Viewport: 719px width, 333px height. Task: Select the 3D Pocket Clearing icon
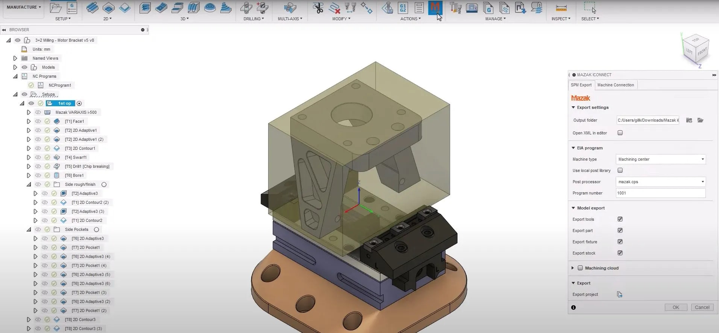click(x=161, y=8)
